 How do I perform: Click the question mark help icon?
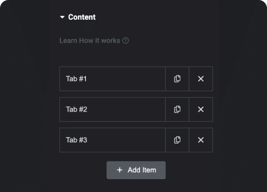tap(125, 41)
